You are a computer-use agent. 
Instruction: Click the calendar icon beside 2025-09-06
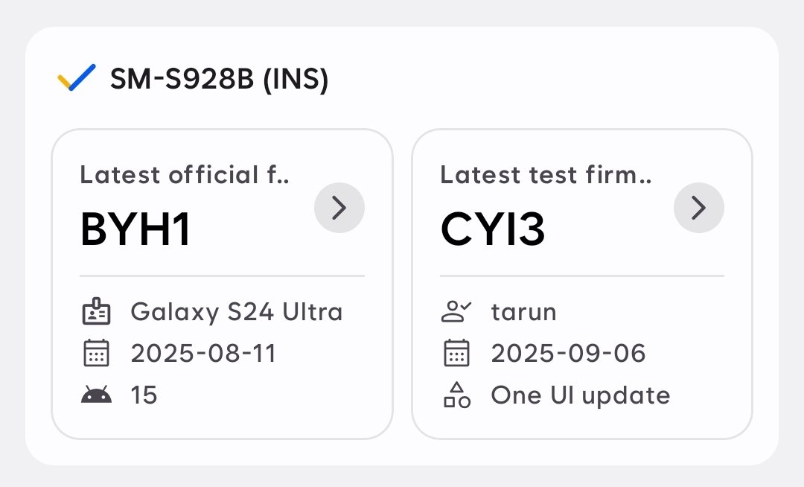pos(456,353)
